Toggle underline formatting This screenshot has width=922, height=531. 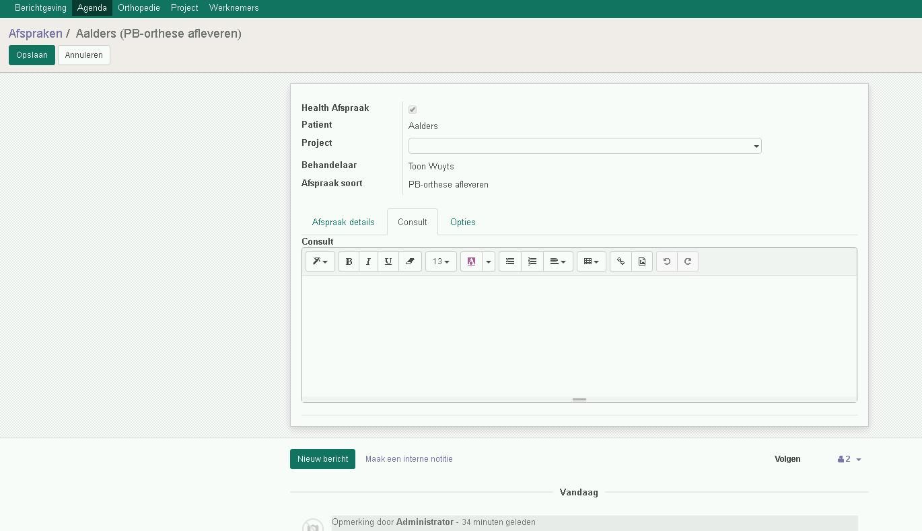pyautogui.click(x=388, y=261)
